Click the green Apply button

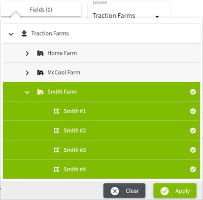pos(175,191)
